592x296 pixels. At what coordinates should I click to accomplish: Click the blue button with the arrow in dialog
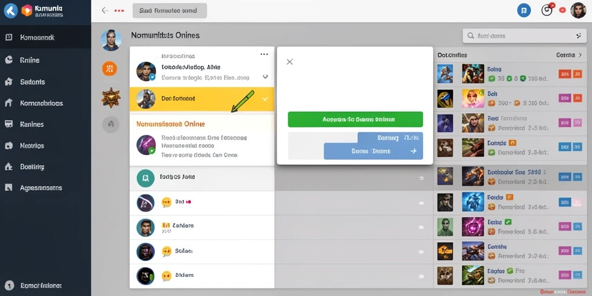tap(373, 151)
